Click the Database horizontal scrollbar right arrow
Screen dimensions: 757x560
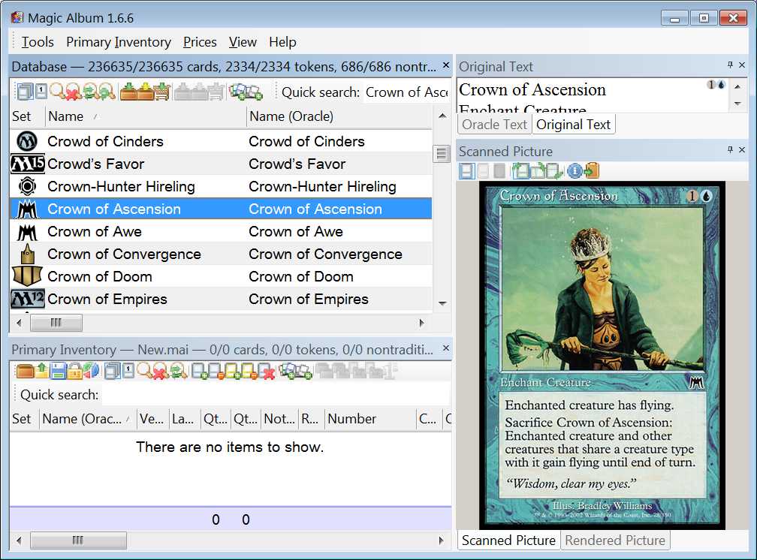422,323
